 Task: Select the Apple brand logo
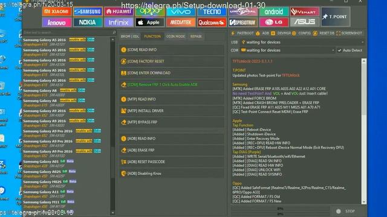(150, 22)
